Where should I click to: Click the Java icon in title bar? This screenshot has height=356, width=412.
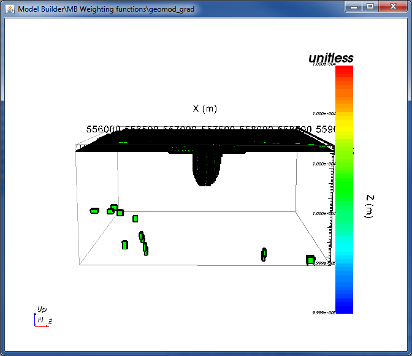(x=10, y=9)
